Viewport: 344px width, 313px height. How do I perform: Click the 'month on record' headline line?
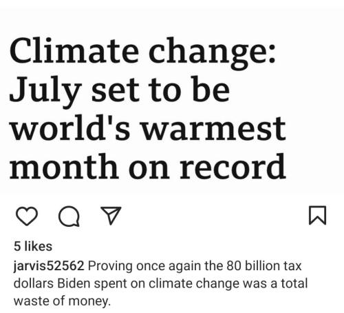pyautogui.click(x=148, y=167)
